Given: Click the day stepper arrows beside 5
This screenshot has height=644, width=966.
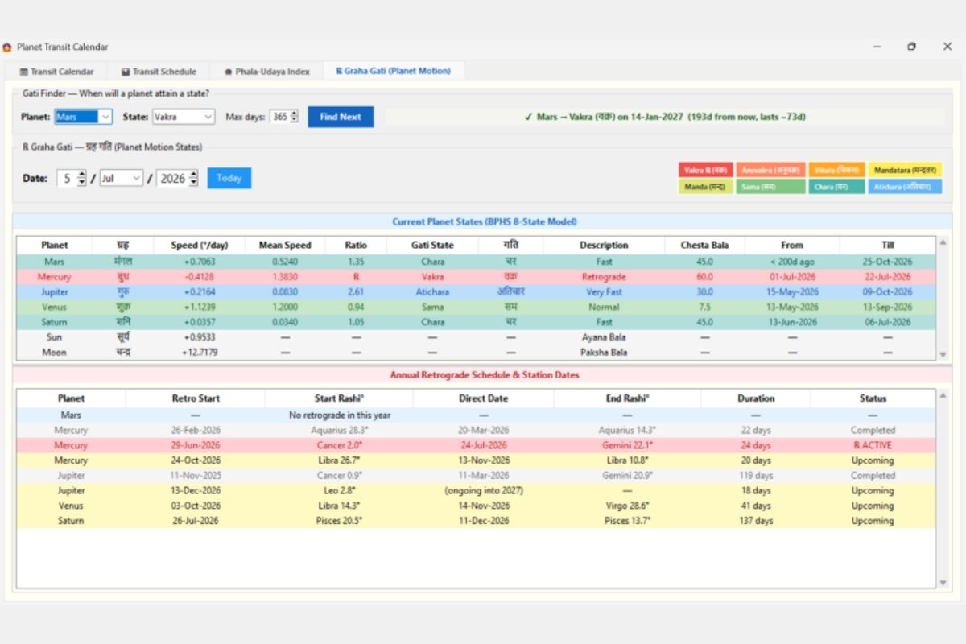Looking at the screenshot, I should point(81,179).
